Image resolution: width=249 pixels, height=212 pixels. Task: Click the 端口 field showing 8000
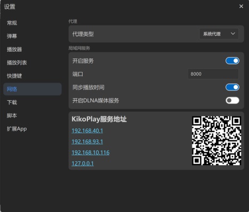click(213, 74)
